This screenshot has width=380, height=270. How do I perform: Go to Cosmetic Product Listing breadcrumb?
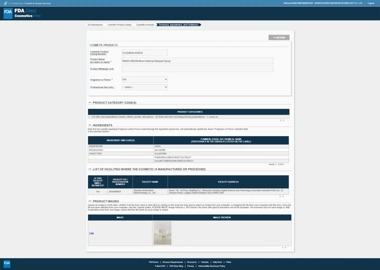click(119, 25)
